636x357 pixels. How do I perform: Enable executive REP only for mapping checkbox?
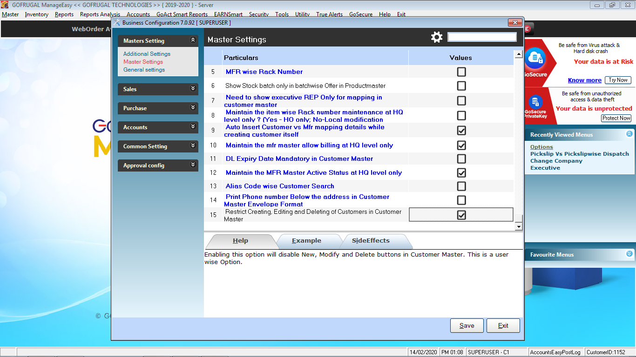point(461,101)
